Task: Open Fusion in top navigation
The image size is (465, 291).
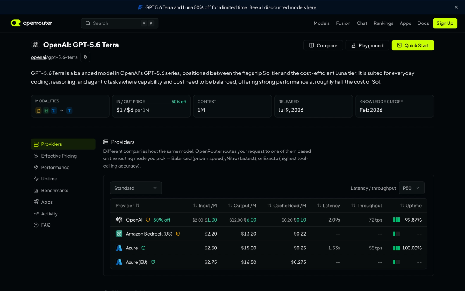Action: click(x=343, y=23)
